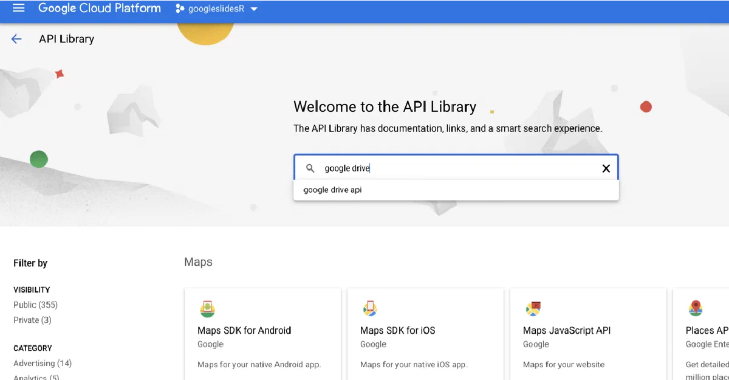Filter by Private (3) visibility
Screen dimensions: 729x380
33,320
